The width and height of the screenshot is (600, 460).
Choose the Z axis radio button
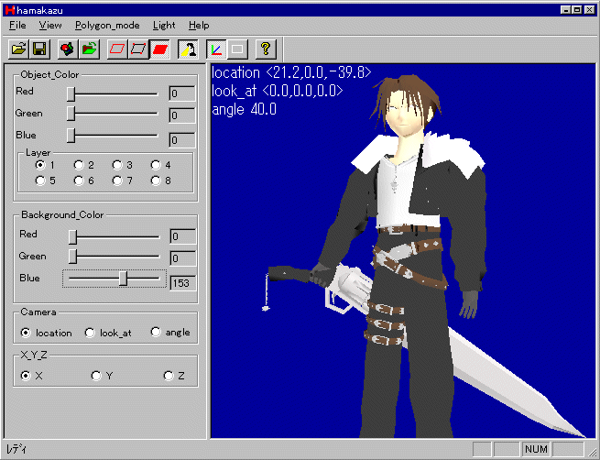click(x=169, y=376)
